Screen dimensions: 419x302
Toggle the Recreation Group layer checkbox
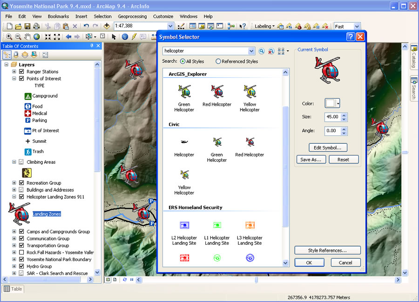click(21, 183)
